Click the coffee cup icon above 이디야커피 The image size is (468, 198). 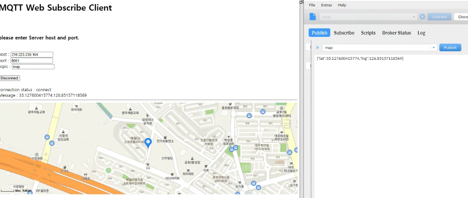(x=172, y=175)
